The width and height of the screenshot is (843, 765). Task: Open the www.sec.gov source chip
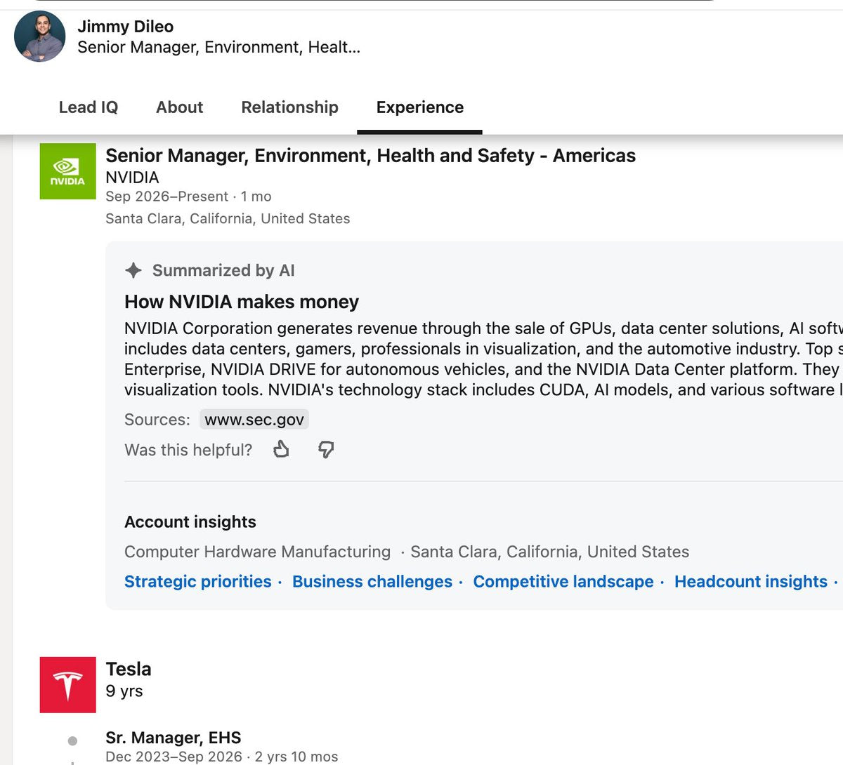coord(254,420)
